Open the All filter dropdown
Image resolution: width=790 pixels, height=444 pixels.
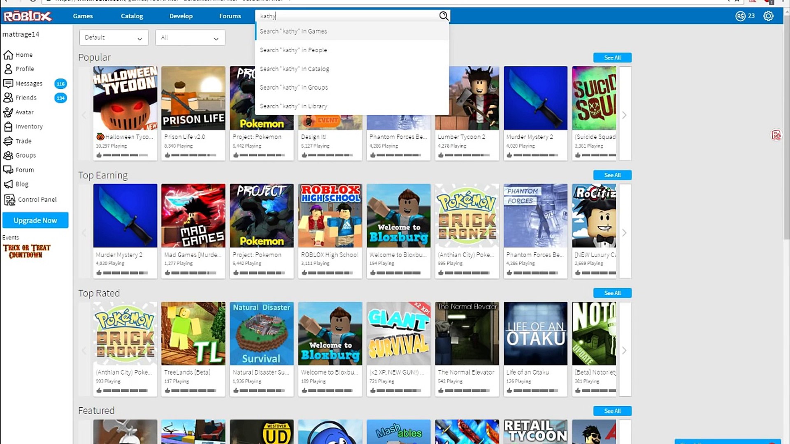pyautogui.click(x=190, y=37)
